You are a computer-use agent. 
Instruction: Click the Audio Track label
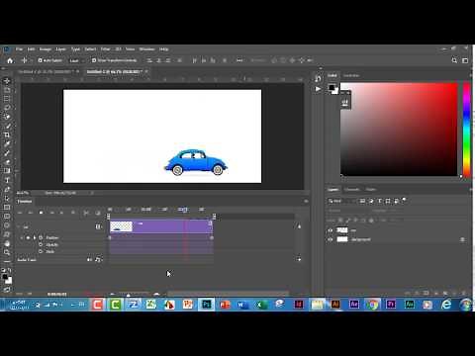tap(27, 260)
